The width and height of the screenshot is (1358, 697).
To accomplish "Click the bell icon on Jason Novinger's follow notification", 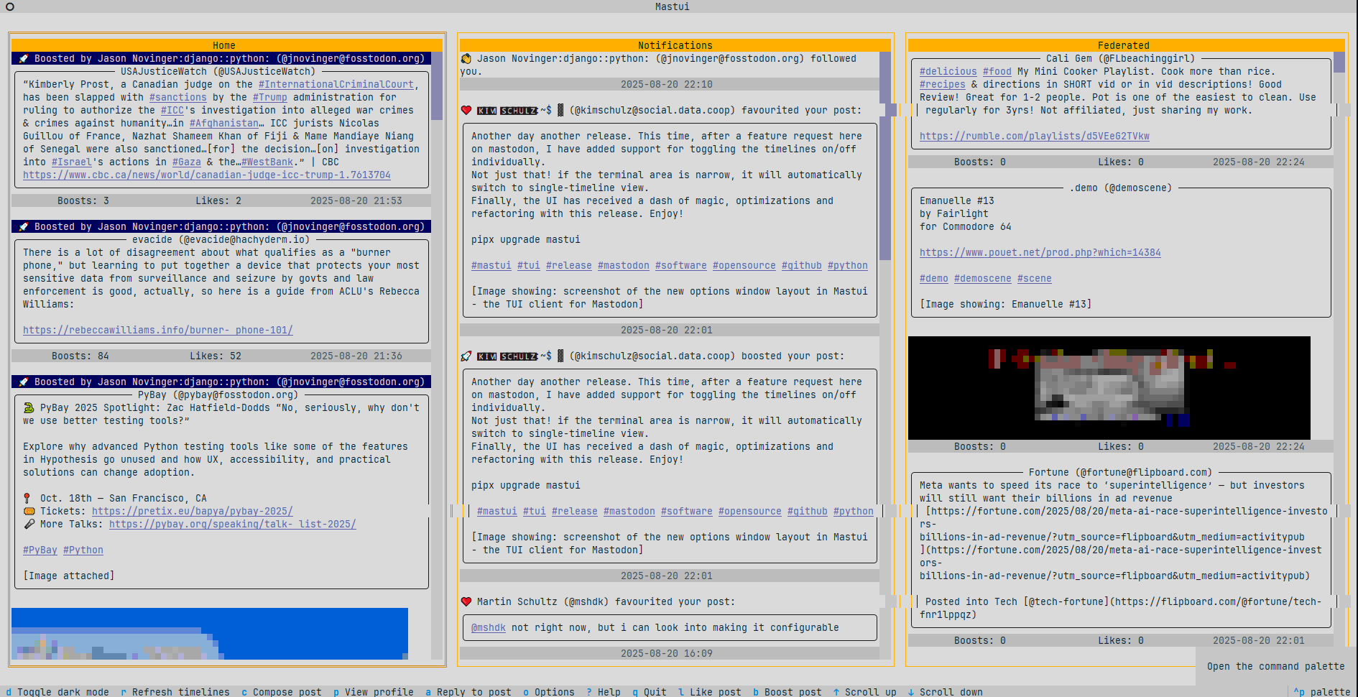I will coord(466,58).
